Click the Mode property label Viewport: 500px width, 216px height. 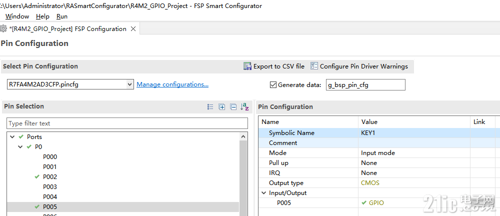tap(277, 153)
